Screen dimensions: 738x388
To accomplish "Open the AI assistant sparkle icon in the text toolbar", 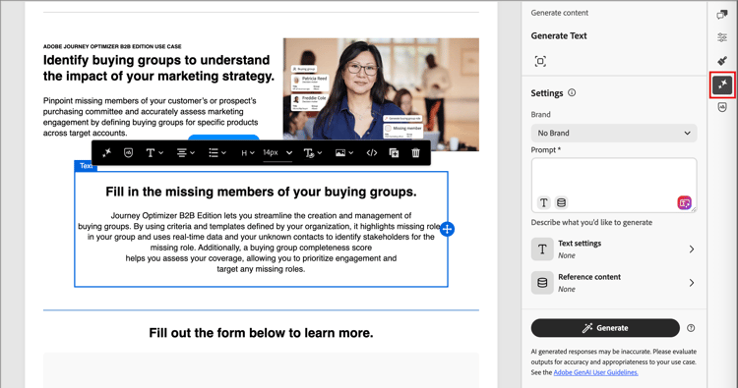I will point(107,152).
